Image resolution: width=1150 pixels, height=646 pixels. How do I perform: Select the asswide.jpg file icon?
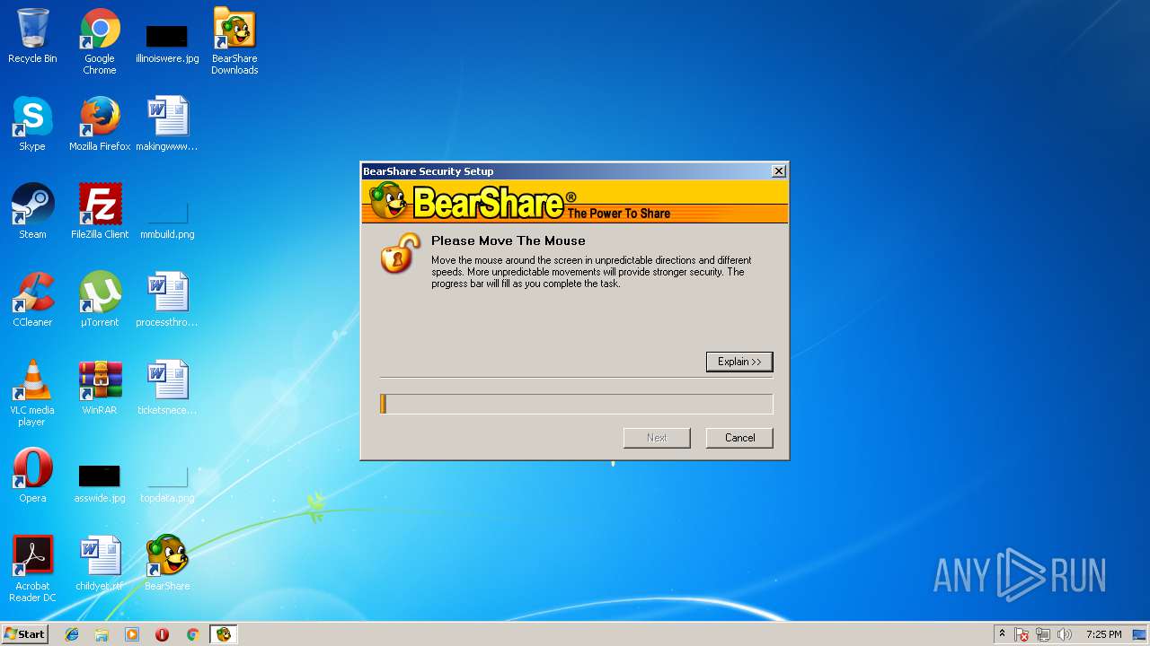pos(100,483)
